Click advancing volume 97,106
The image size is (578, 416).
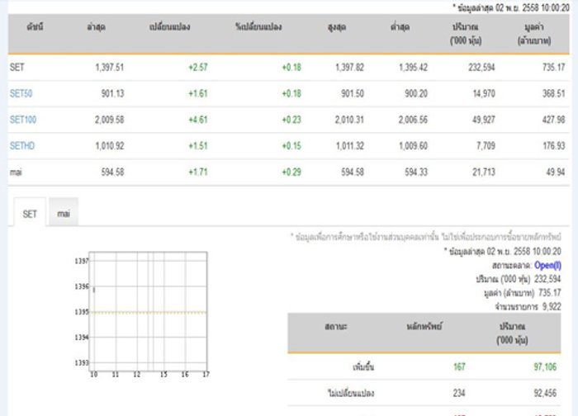point(545,367)
